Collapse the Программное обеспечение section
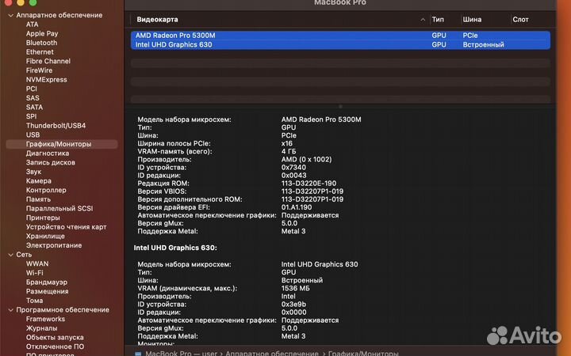Image resolution: width=571 pixels, height=356 pixels. pos(10,310)
